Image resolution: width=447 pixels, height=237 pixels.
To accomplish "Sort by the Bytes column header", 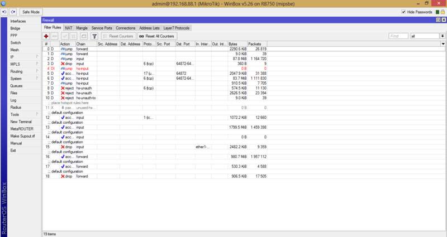I will [x=237, y=44].
